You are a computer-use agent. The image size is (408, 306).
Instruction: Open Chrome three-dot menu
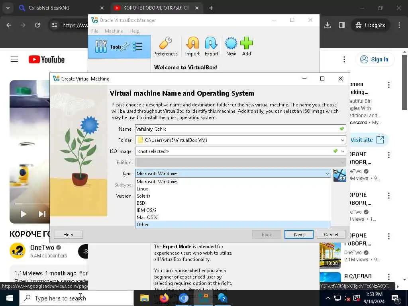[399, 25]
